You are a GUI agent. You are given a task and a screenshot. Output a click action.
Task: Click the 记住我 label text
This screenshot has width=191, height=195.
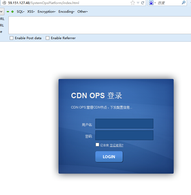click(x=104, y=145)
